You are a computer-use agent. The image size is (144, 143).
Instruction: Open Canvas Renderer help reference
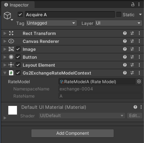(x=125, y=41)
